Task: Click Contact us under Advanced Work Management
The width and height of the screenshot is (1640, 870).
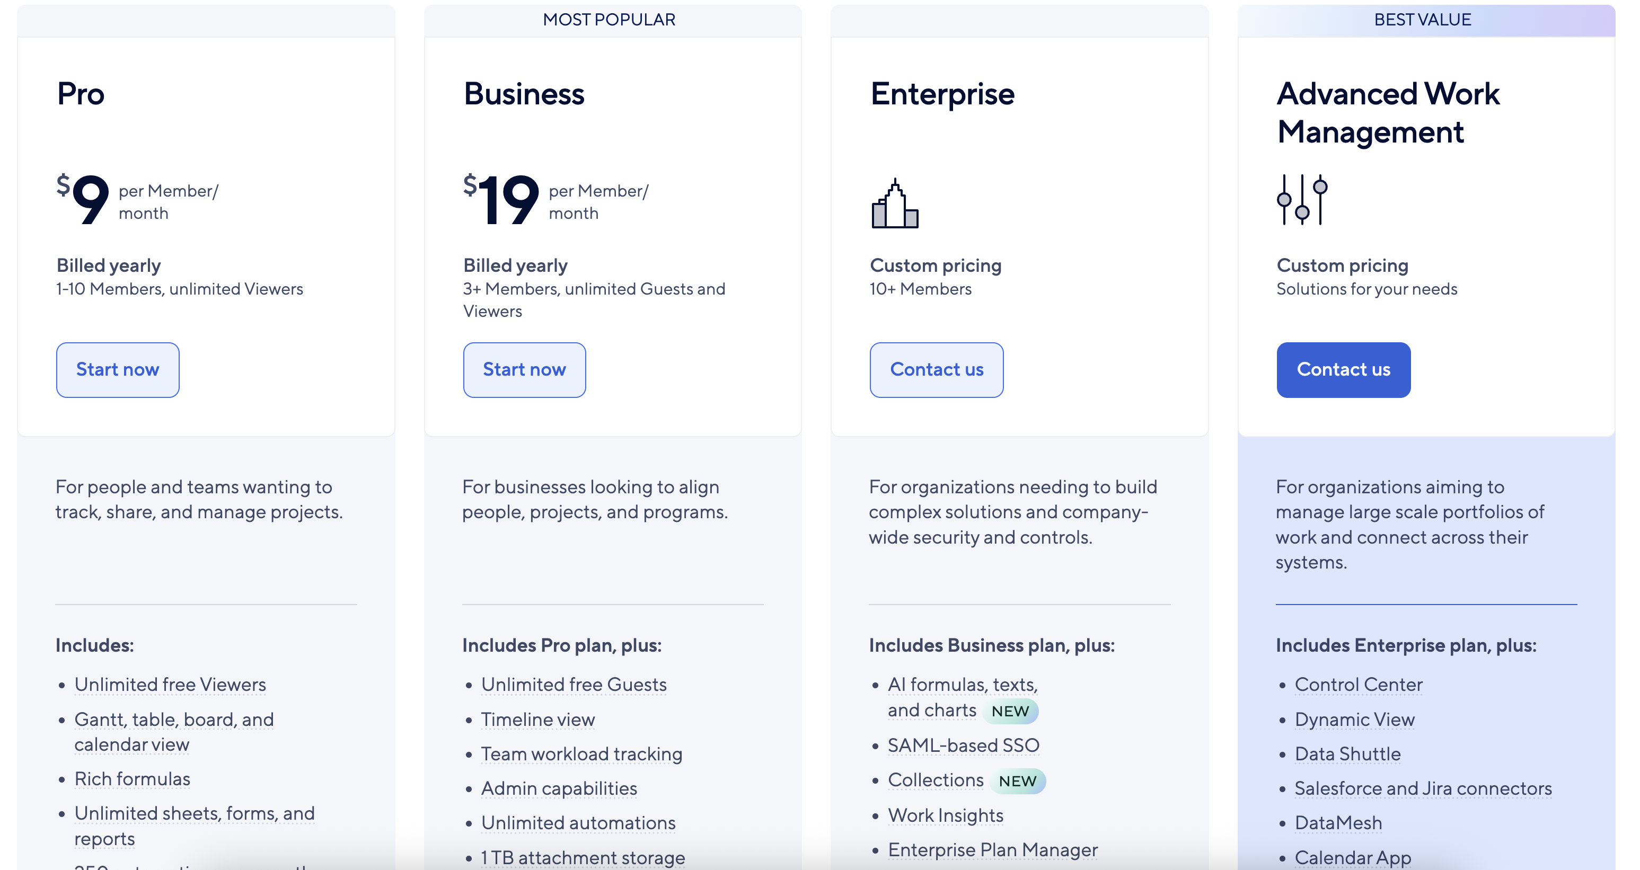Action: coord(1343,370)
